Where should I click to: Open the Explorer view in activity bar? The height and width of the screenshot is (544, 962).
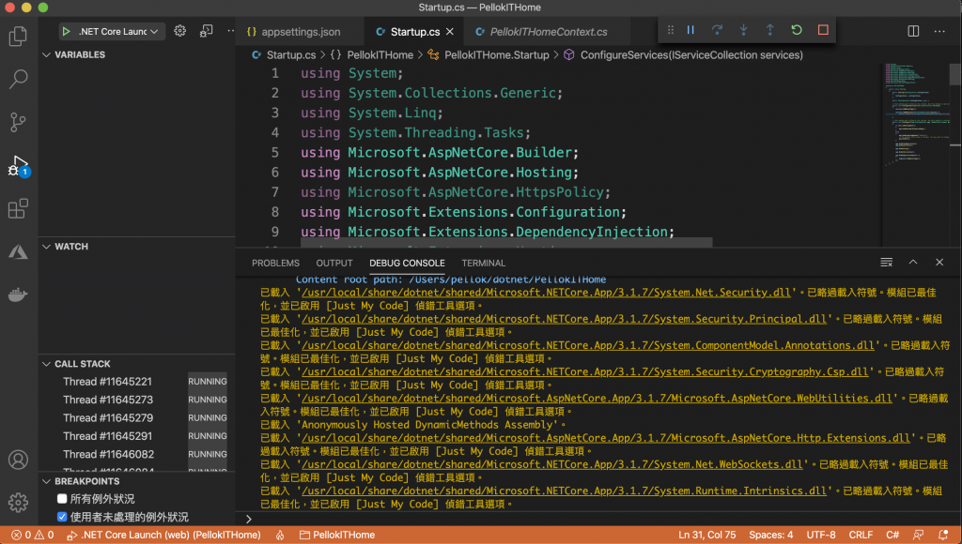click(18, 37)
